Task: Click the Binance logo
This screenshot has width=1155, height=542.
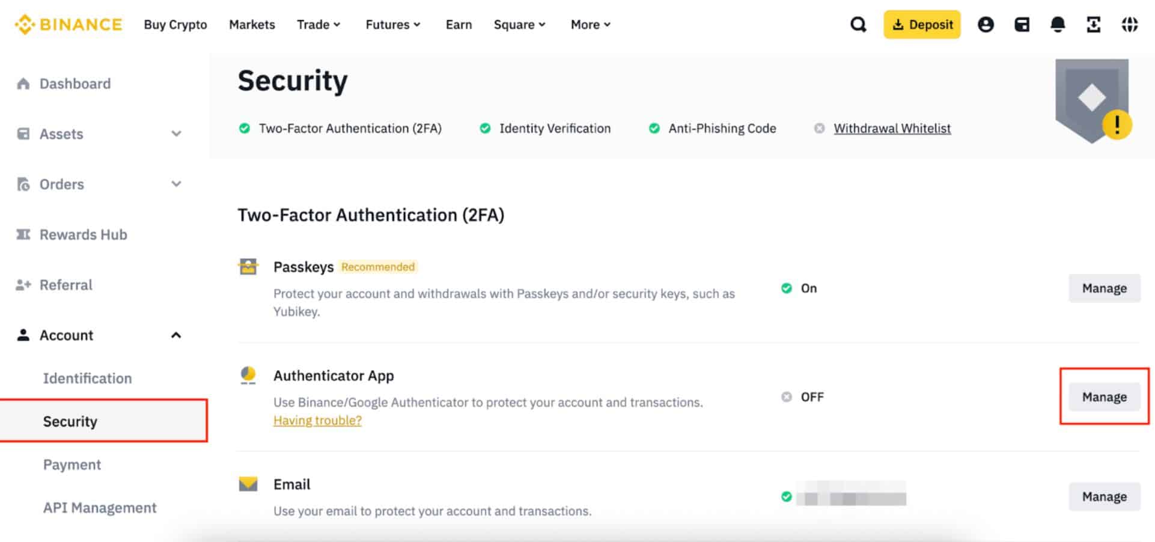Action: point(69,25)
